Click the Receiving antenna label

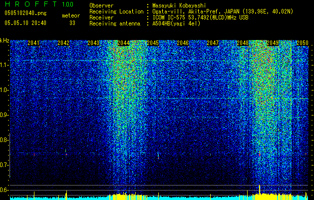[x=115, y=23]
